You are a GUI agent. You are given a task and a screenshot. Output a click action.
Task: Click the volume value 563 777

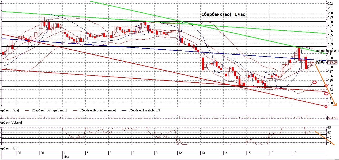pyautogui.click(x=333, y=118)
